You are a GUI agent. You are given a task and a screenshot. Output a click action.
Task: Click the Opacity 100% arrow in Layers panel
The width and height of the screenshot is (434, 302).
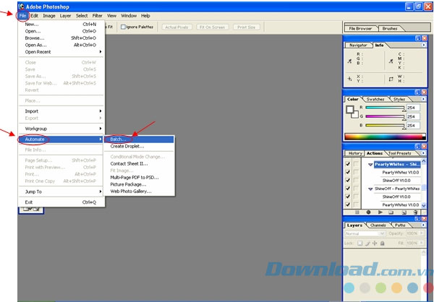tap(422, 233)
